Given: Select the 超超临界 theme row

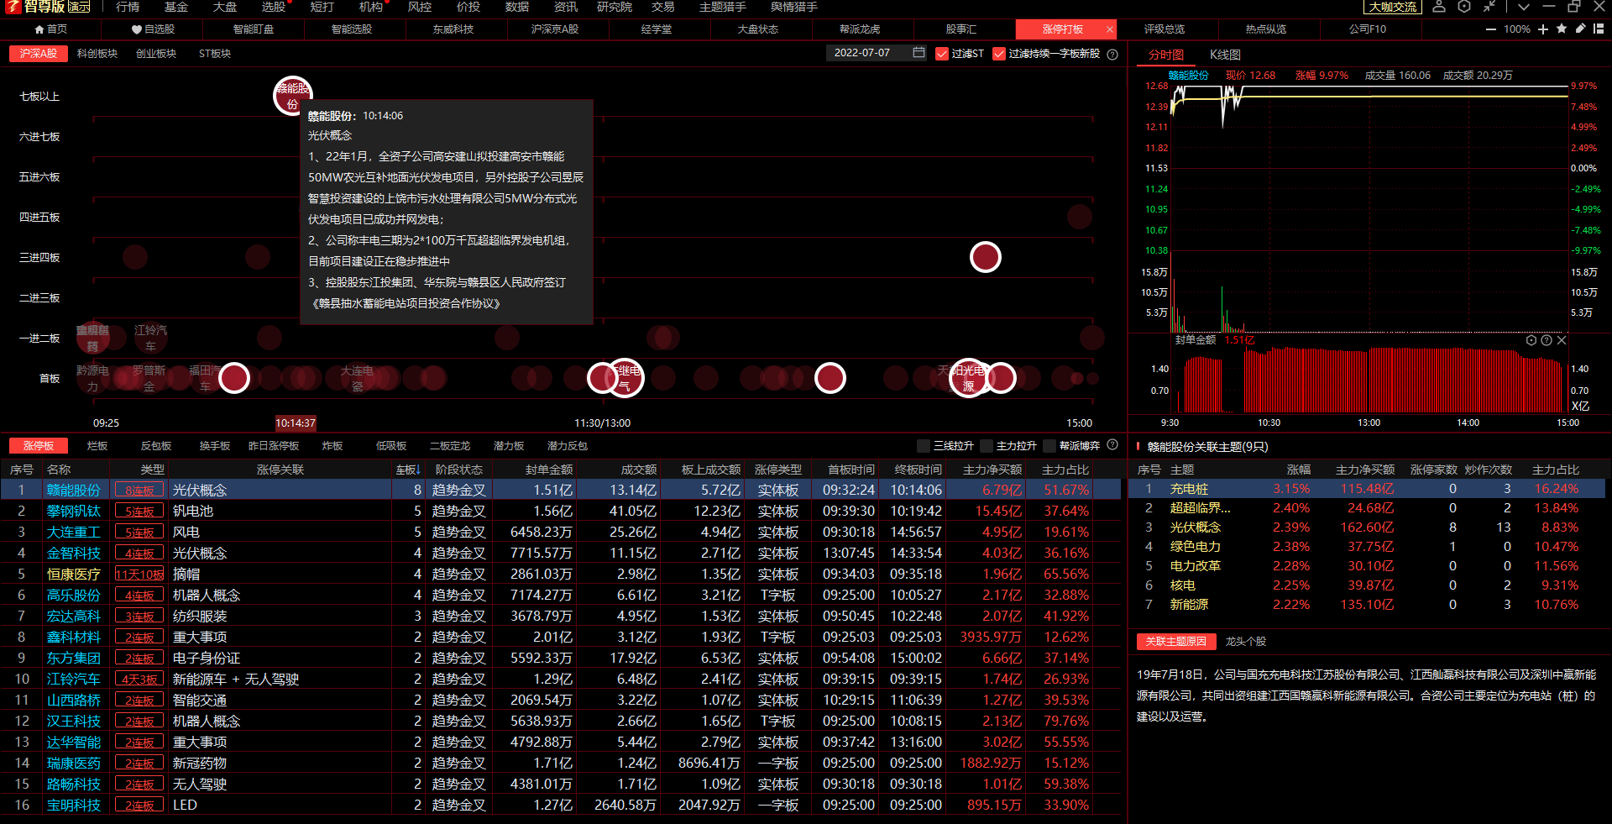Looking at the screenshot, I should [x=1367, y=507].
